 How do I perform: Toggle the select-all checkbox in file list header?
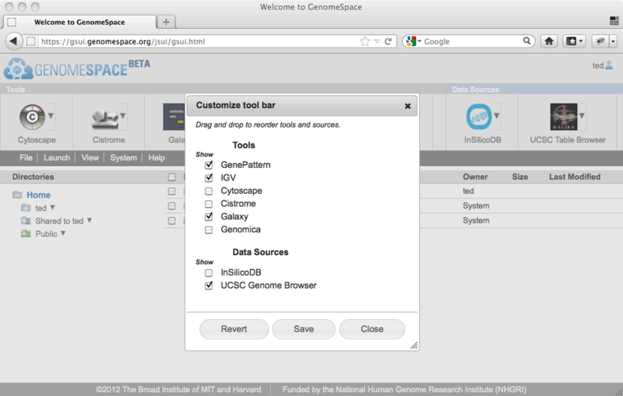[x=171, y=177]
